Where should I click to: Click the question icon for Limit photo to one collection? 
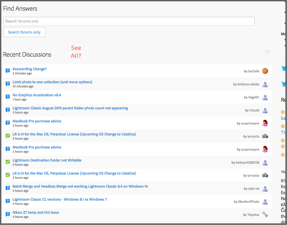tap(7, 84)
